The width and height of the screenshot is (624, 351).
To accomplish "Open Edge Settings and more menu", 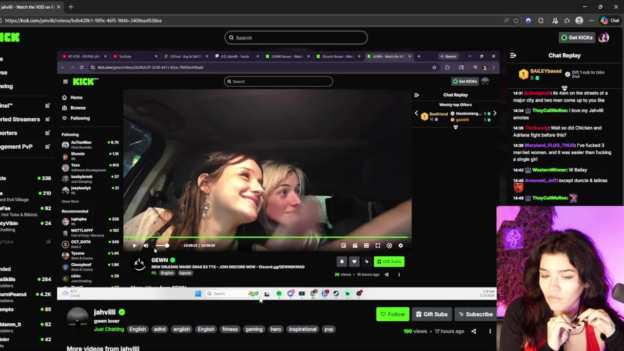I will click(x=591, y=20).
